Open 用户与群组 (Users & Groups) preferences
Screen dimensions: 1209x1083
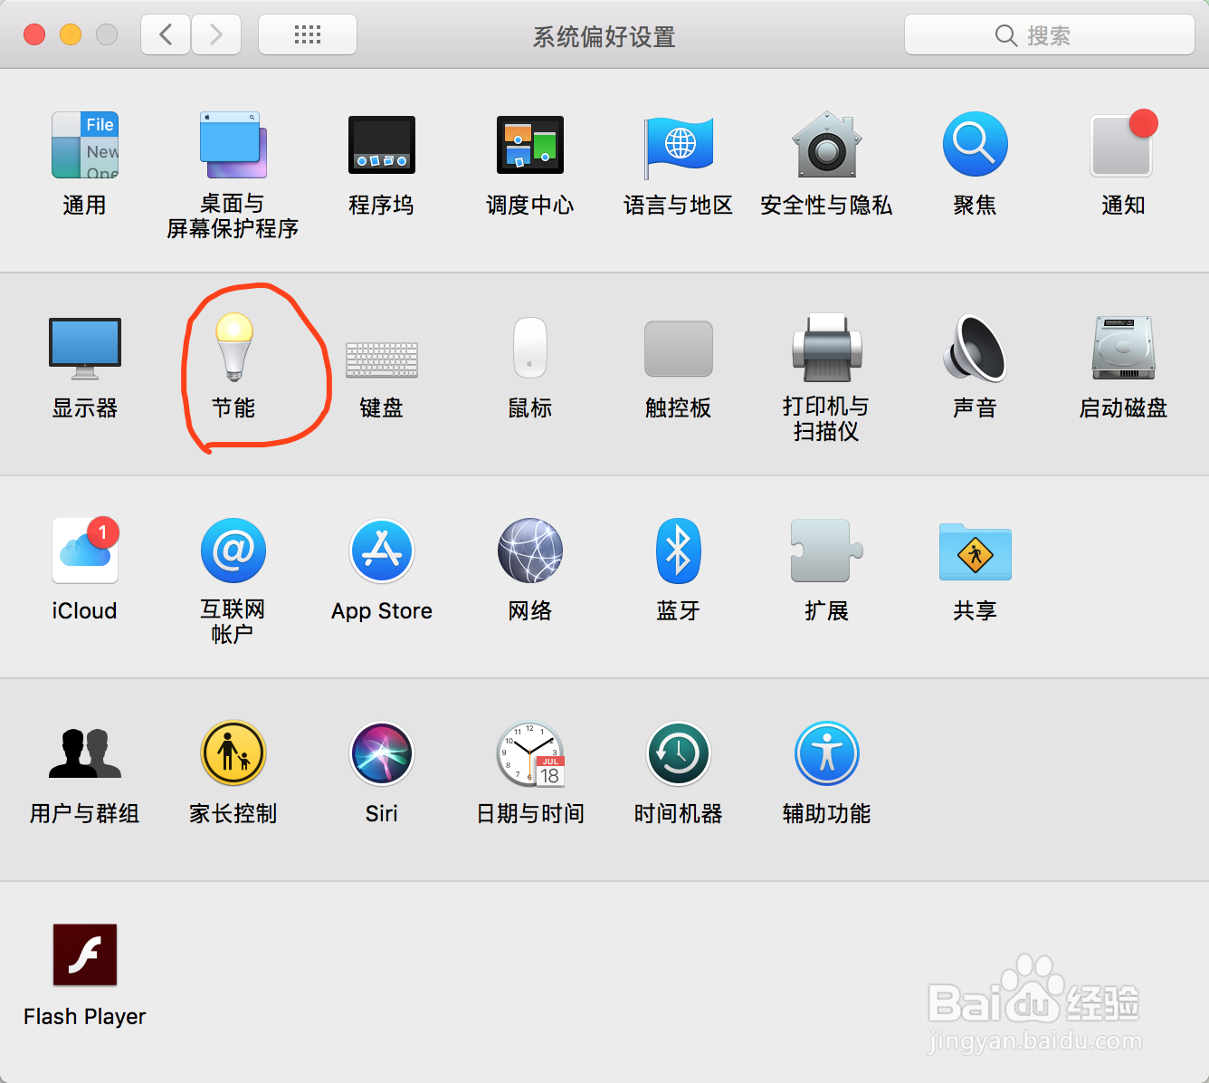[85, 753]
